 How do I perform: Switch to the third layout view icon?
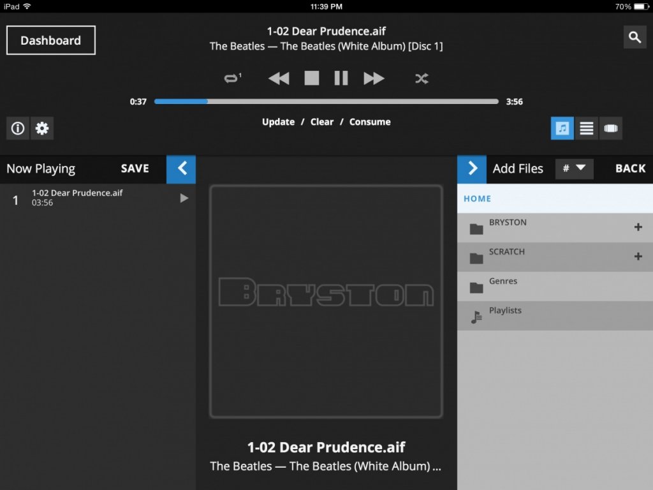tap(610, 128)
